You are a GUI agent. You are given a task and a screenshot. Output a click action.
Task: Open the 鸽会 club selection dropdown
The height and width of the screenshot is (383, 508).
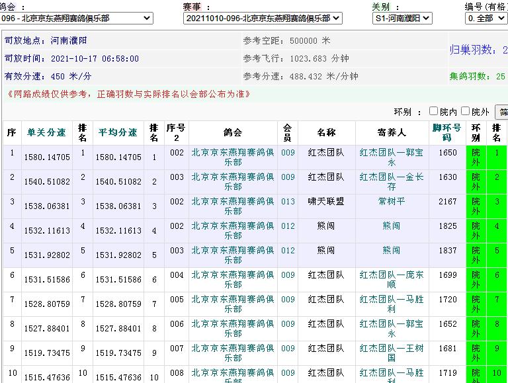coord(76,18)
